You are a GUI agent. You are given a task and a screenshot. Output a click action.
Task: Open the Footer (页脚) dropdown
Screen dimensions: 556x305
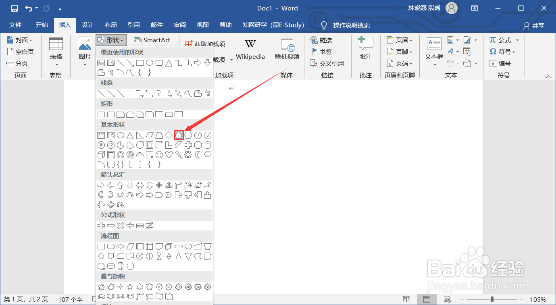[400, 52]
